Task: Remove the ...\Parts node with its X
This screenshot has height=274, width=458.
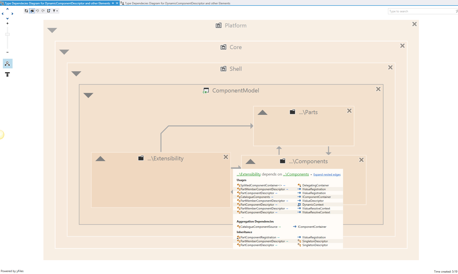Action: (x=349, y=111)
